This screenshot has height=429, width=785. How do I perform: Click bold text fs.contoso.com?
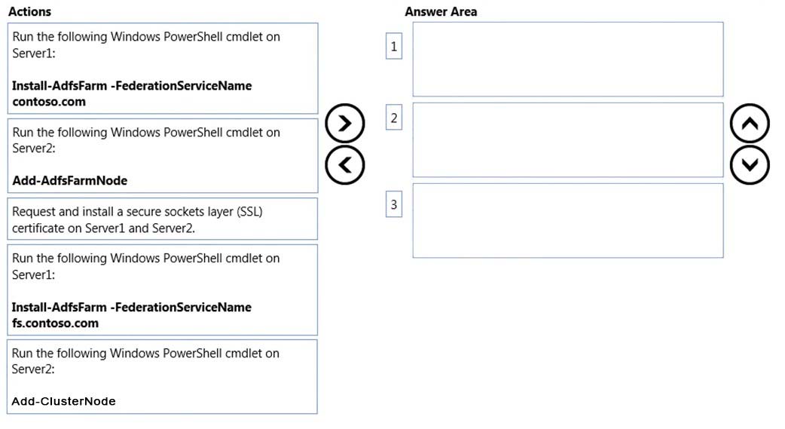coord(55,323)
